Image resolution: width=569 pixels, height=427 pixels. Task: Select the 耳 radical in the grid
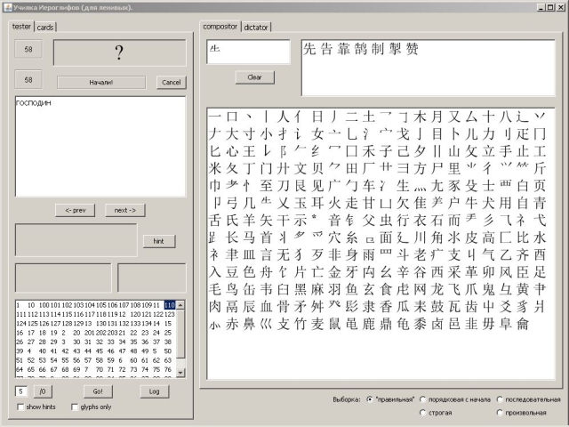click(317, 203)
